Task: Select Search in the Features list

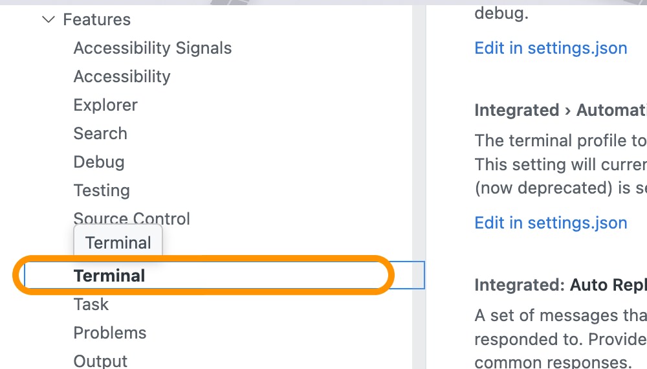Action: coord(100,134)
